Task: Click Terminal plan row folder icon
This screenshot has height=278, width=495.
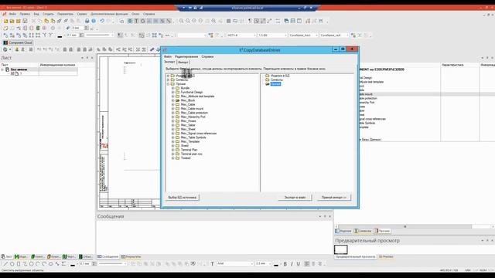Action: pyautogui.click(x=177, y=154)
